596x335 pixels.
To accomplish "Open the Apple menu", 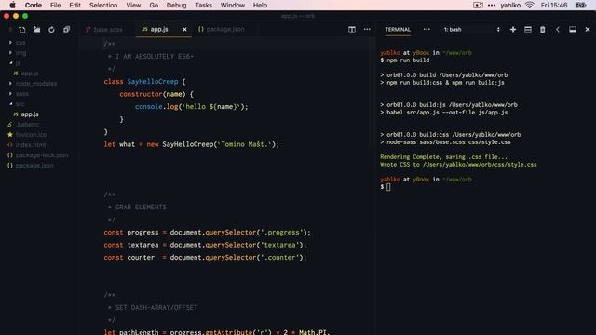I will tap(12, 5).
